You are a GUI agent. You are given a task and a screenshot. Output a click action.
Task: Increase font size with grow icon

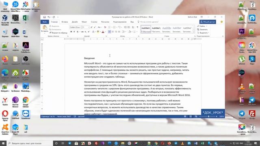point(91,27)
